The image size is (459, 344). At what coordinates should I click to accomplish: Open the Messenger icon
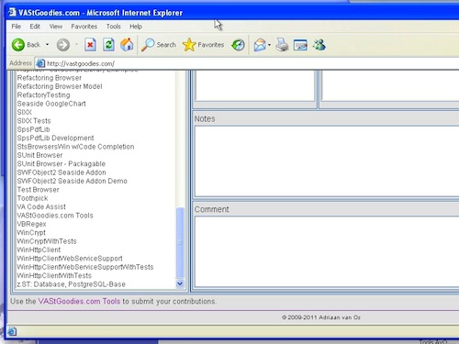coord(319,45)
